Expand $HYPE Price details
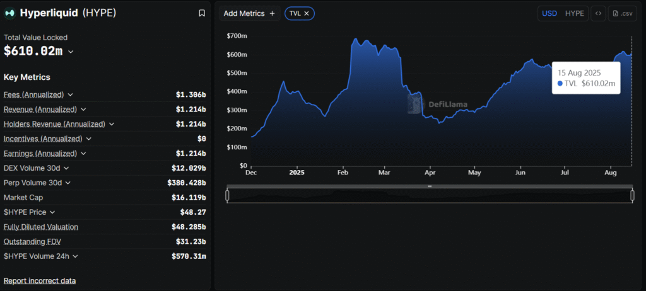This screenshot has height=291, width=646. pos(52,212)
